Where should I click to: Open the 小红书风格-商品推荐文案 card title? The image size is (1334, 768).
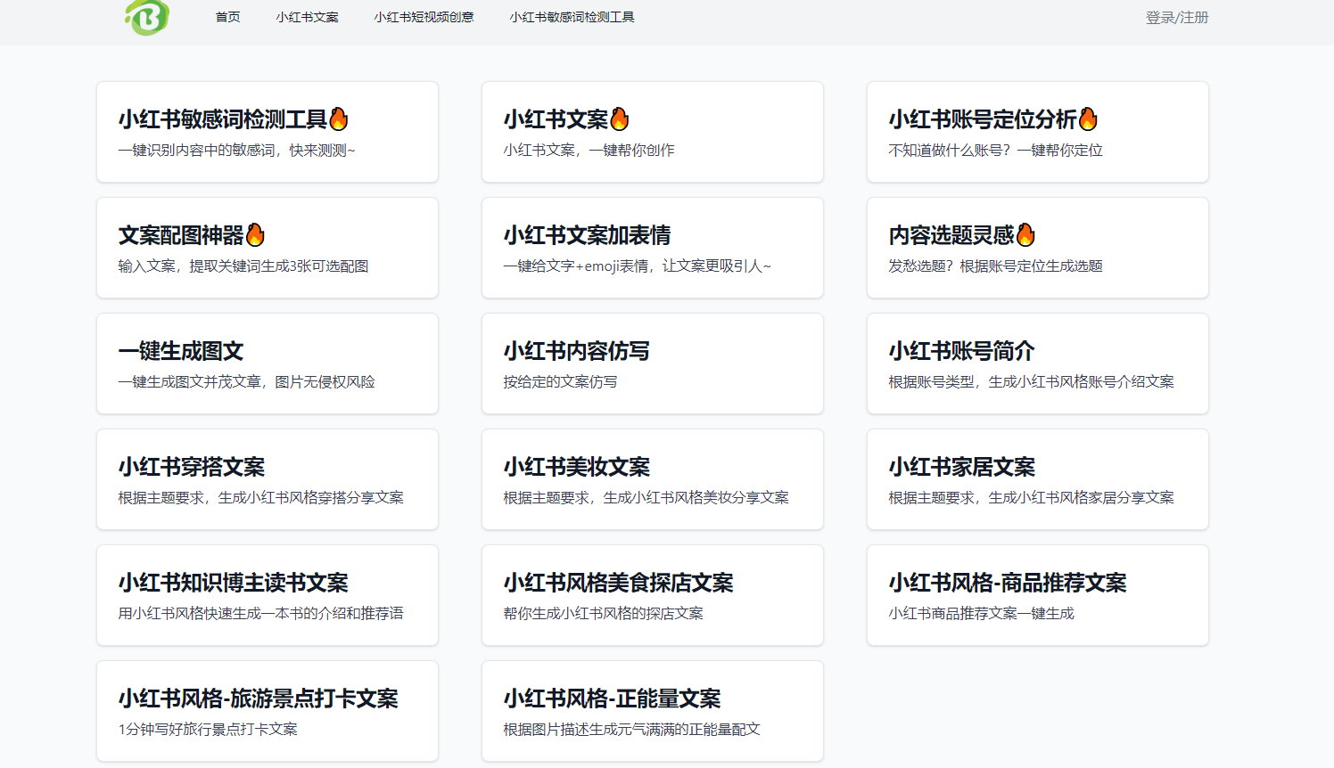click(1008, 583)
